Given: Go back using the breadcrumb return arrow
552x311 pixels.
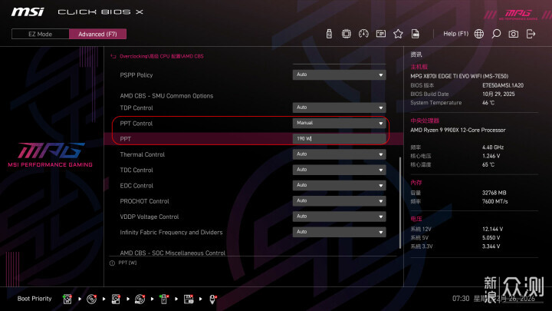Looking at the screenshot, I should click(113, 56).
